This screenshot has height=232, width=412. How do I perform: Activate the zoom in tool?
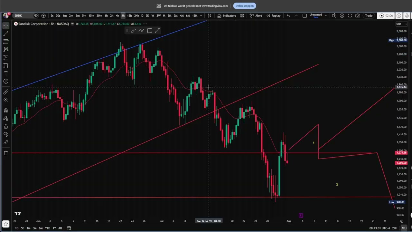click(6, 100)
